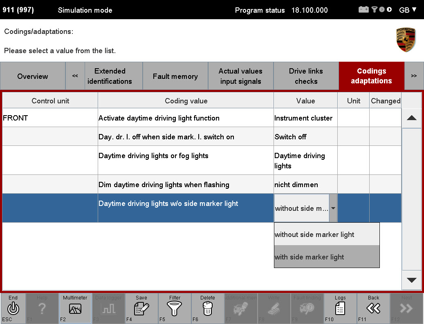
Task: Open Help with the question mark icon
Action: (x=42, y=308)
